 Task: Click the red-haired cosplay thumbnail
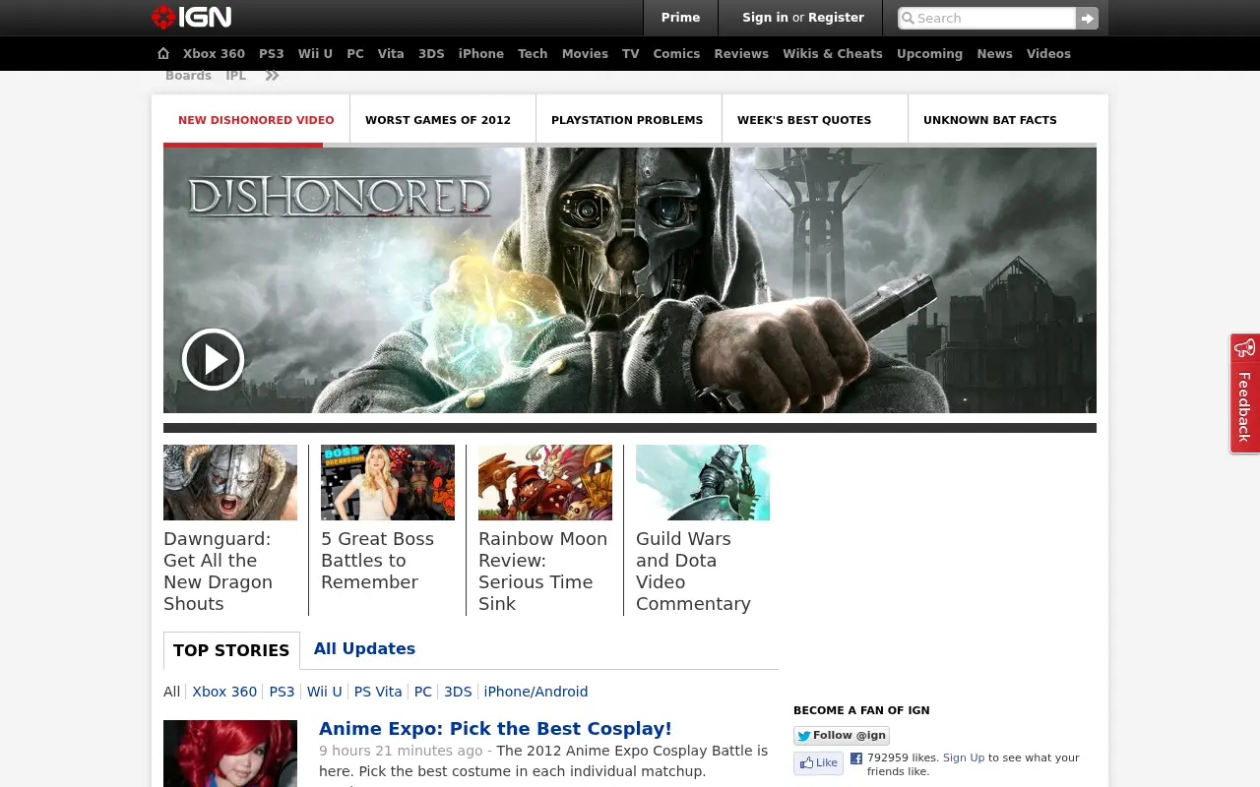click(x=230, y=754)
